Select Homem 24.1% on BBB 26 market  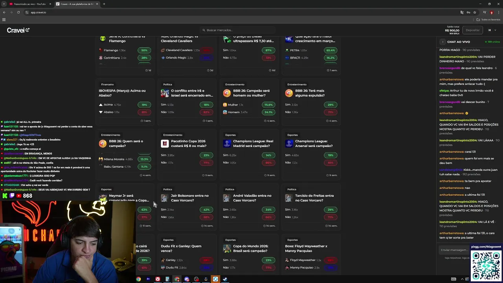point(268,112)
